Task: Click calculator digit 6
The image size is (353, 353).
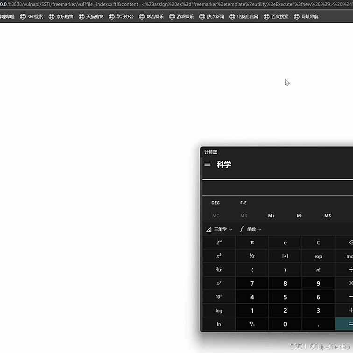Action: (318, 297)
